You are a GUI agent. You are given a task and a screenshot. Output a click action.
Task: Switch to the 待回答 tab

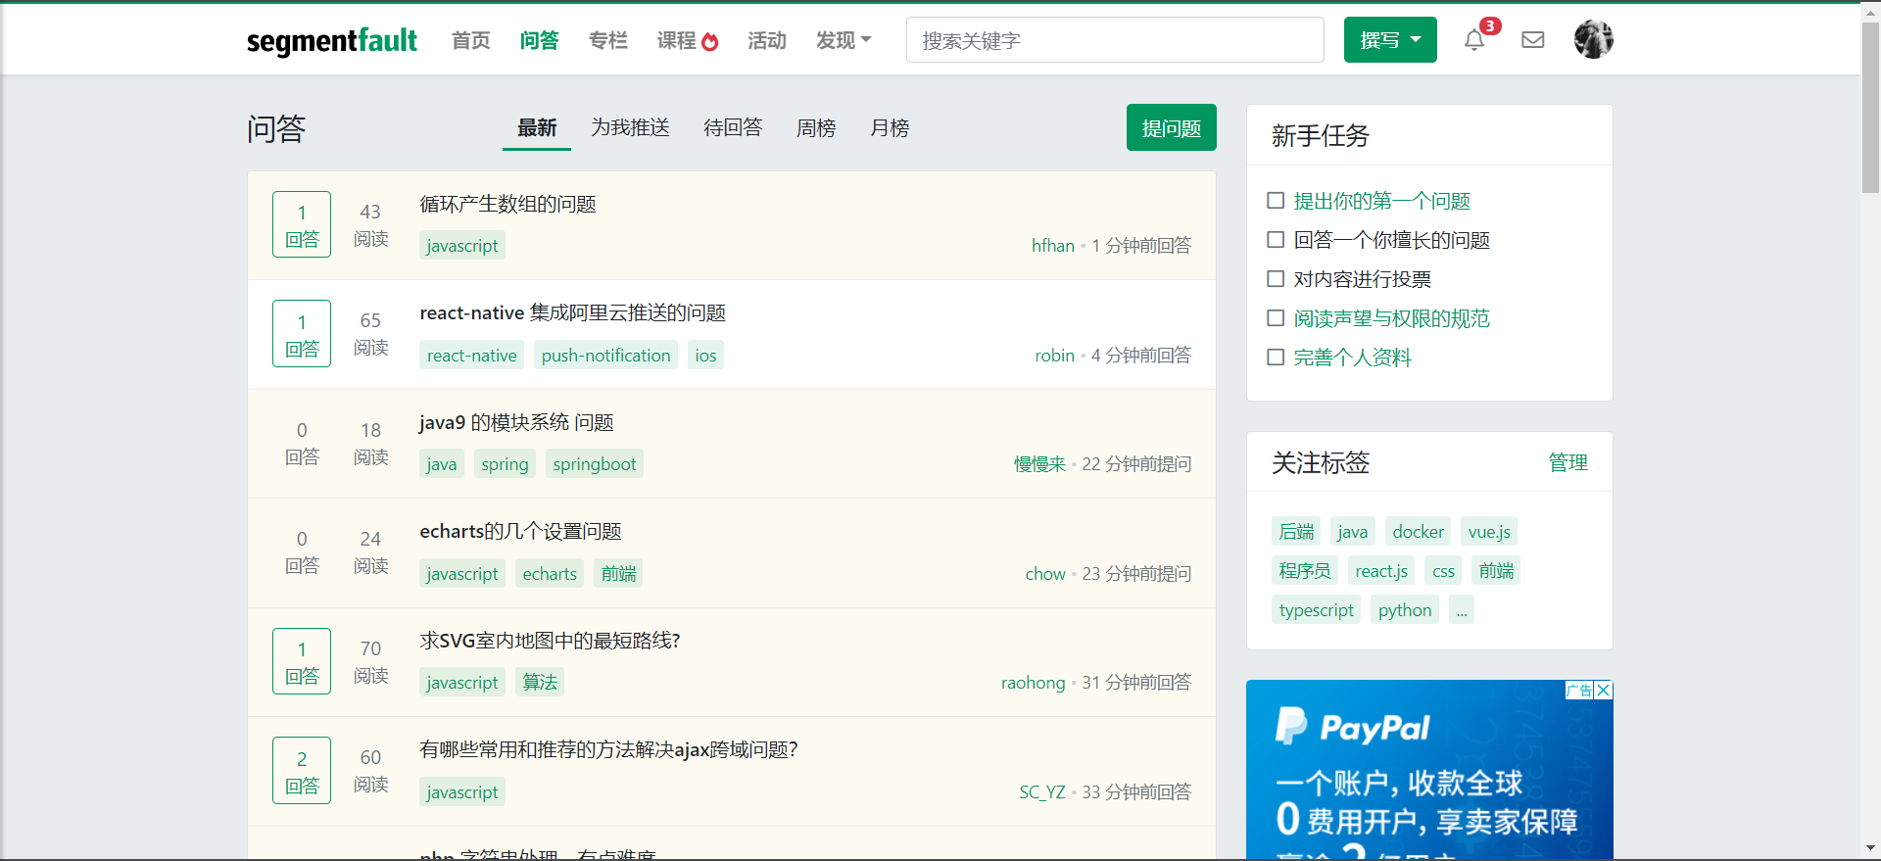733,128
